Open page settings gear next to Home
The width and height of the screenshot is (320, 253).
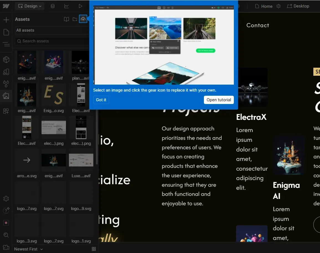point(279,6)
